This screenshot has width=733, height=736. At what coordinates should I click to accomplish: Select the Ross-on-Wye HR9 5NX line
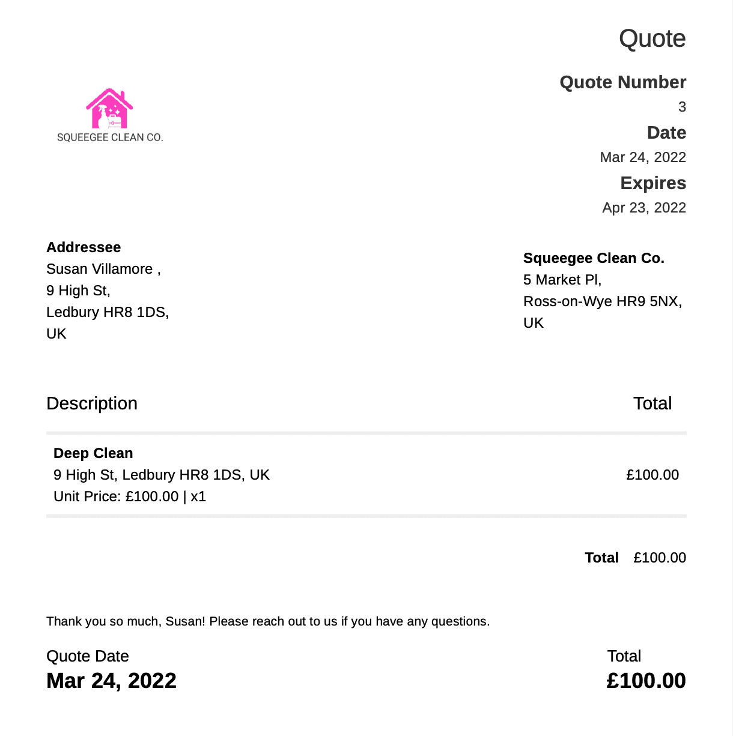(603, 301)
